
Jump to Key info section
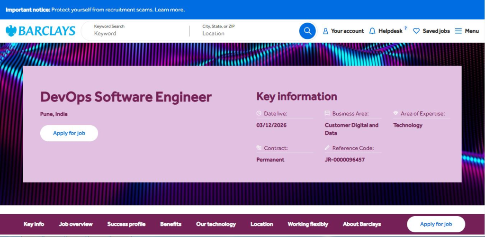(34, 224)
